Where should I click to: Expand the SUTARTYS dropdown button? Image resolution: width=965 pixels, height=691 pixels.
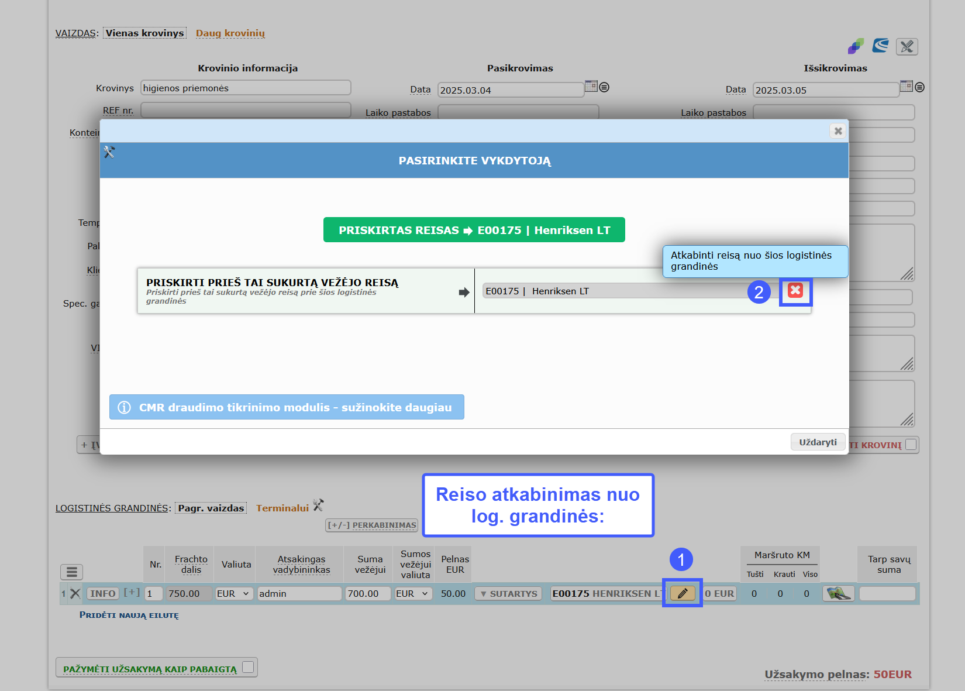point(508,593)
